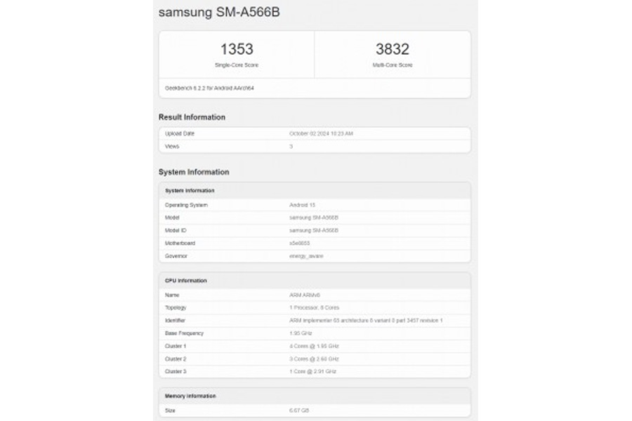Click the Identifier ARM implementer row
632x421 pixels.
[x=315, y=320]
